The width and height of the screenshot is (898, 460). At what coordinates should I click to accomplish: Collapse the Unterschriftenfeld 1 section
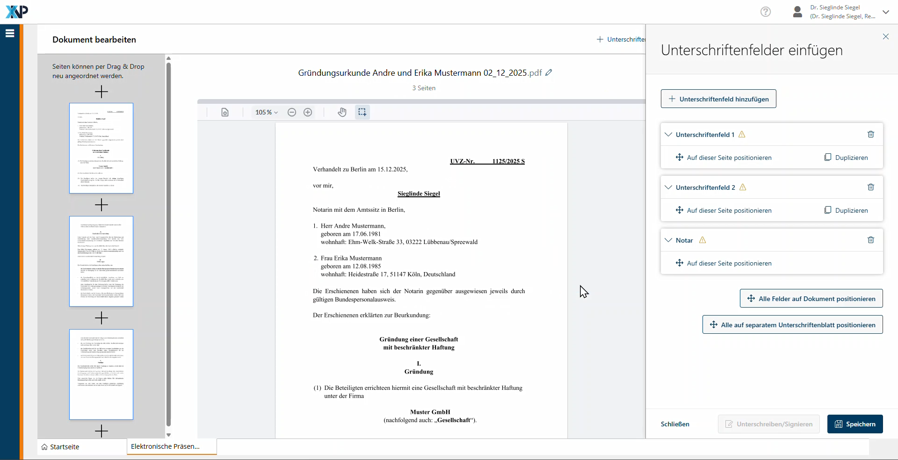point(668,135)
